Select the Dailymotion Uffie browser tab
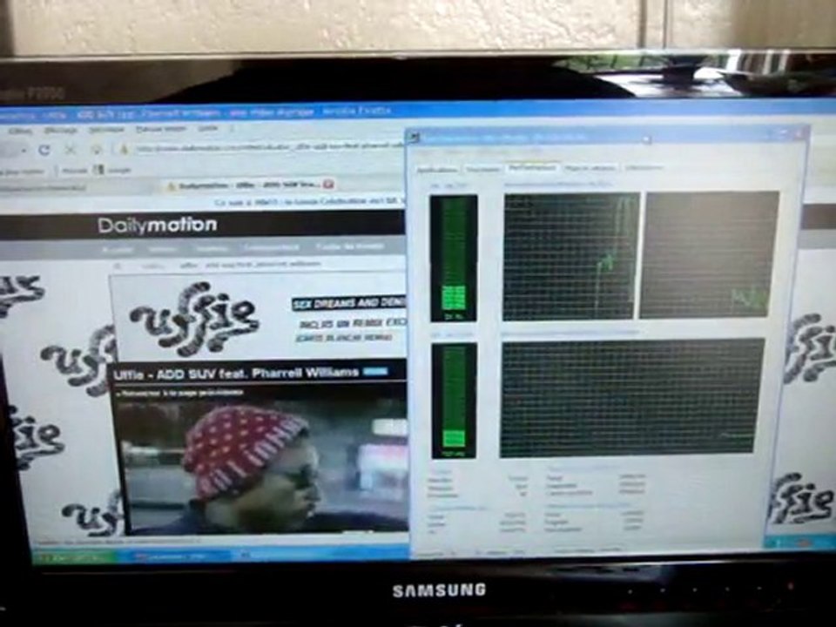 pos(250,185)
